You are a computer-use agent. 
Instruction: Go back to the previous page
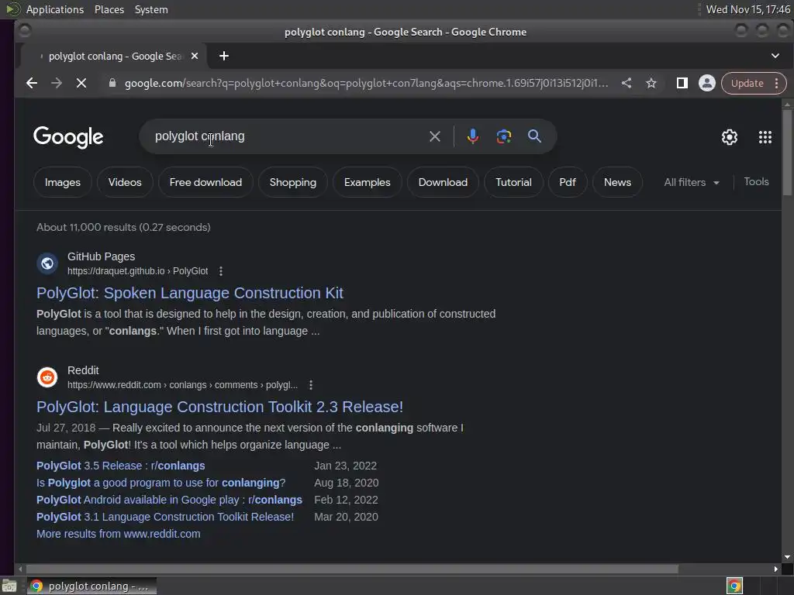pos(31,83)
